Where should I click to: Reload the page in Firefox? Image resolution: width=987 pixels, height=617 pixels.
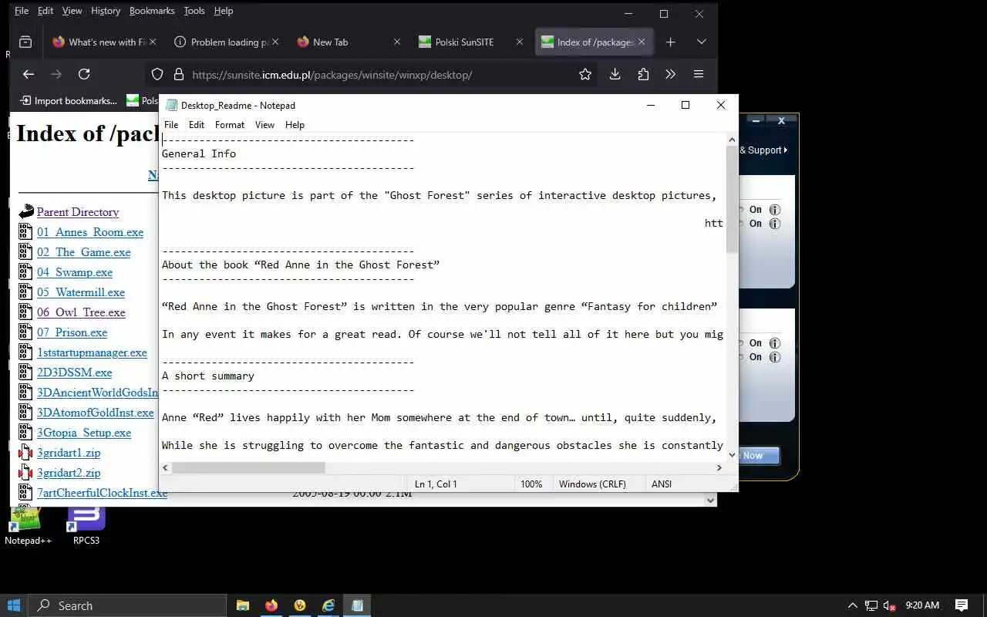[84, 74]
